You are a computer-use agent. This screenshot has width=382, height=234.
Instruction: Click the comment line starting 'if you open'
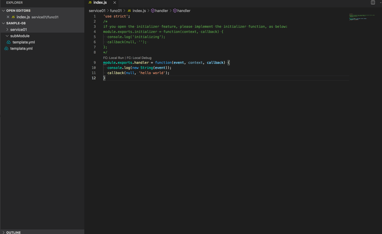coord(195,27)
